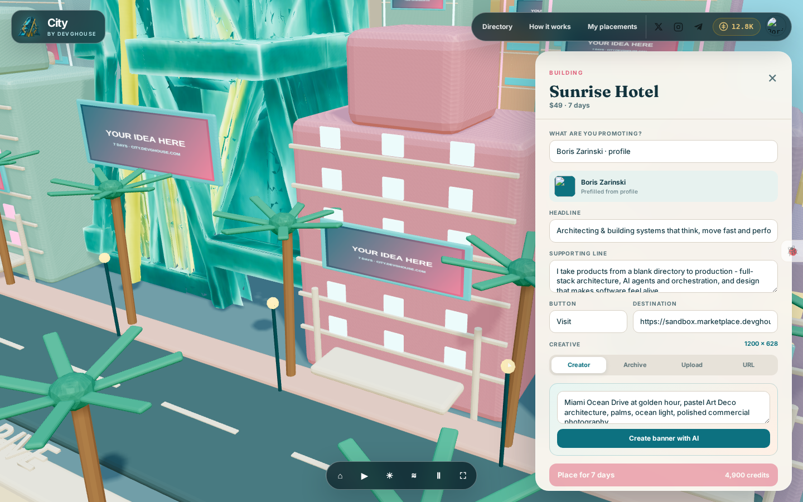Switch to the URL creative tab

pyautogui.click(x=748, y=365)
